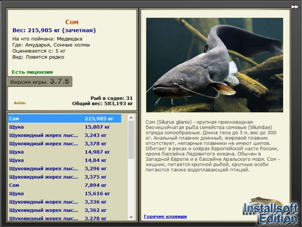Select the Щука 15,807 кг entry
302x227 pixels.
pyautogui.click(x=65, y=127)
